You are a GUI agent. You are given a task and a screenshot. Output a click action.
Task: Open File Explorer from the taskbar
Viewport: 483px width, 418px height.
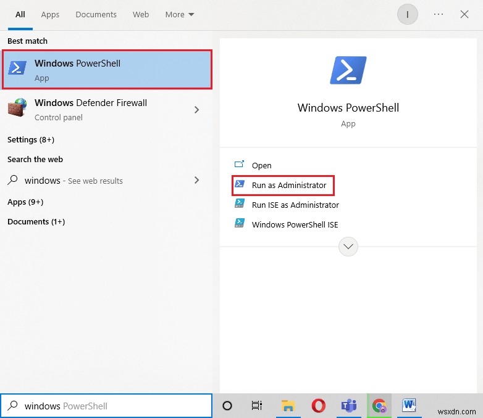click(x=288, y=406)
